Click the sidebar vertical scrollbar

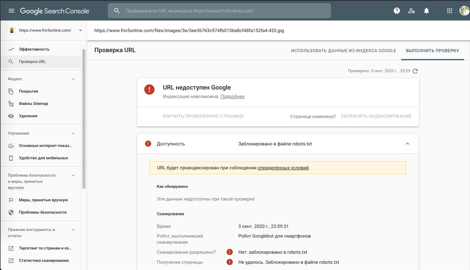pos(84,119)
